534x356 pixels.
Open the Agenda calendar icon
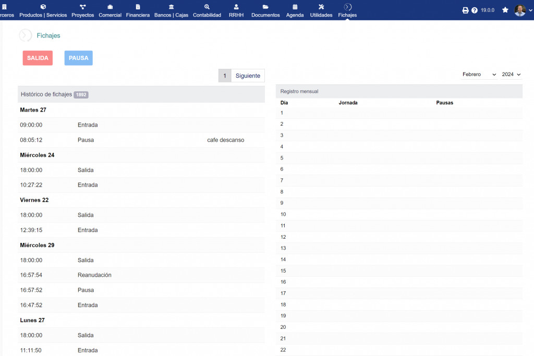coord(295,7)
